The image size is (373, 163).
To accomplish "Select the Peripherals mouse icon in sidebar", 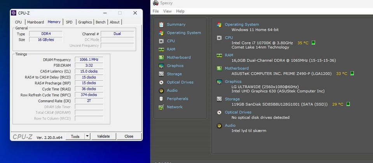I will tap(161, 99).
